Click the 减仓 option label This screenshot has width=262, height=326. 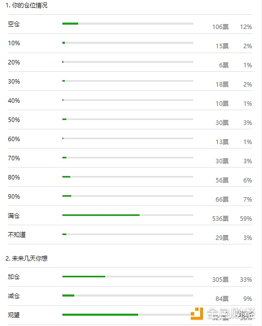14,296
